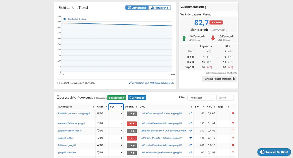Delete keyword gaskartuschen lagern
Viewport: 293px width, 158px height.
[x=233, y=131]
